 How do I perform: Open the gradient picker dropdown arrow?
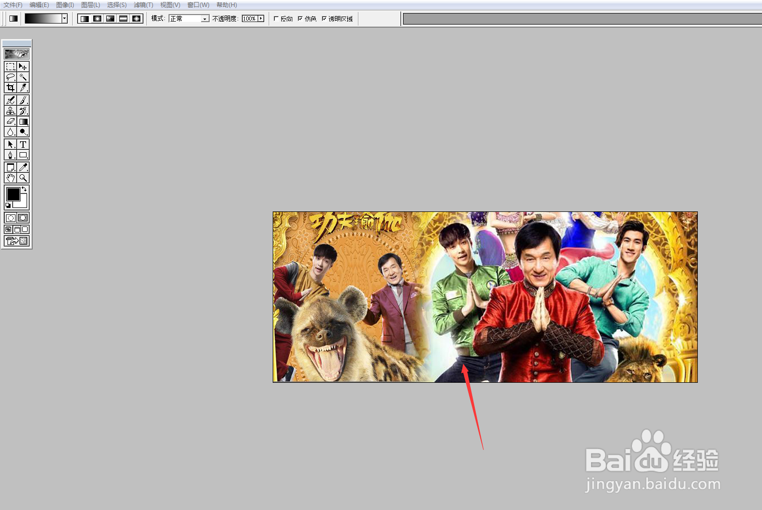(65, 19)
